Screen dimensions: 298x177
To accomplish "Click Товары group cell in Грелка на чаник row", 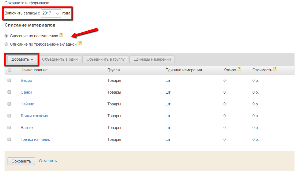I will [114, 139].
